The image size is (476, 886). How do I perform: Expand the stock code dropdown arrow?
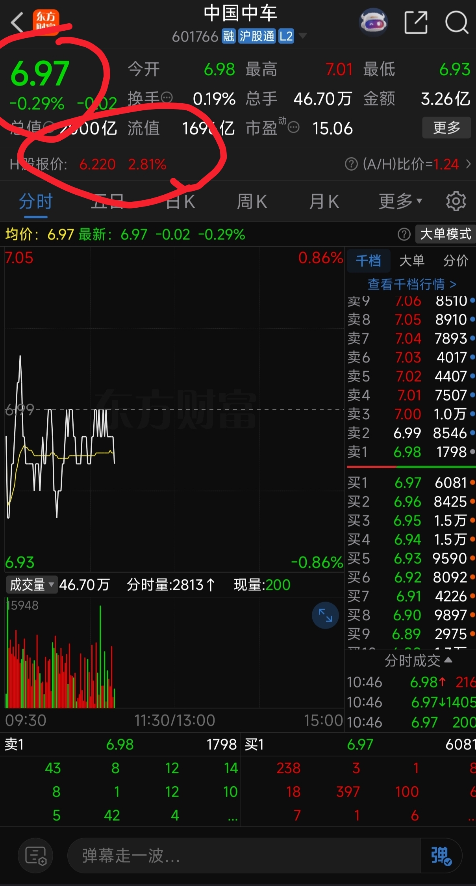pos(303,36)
